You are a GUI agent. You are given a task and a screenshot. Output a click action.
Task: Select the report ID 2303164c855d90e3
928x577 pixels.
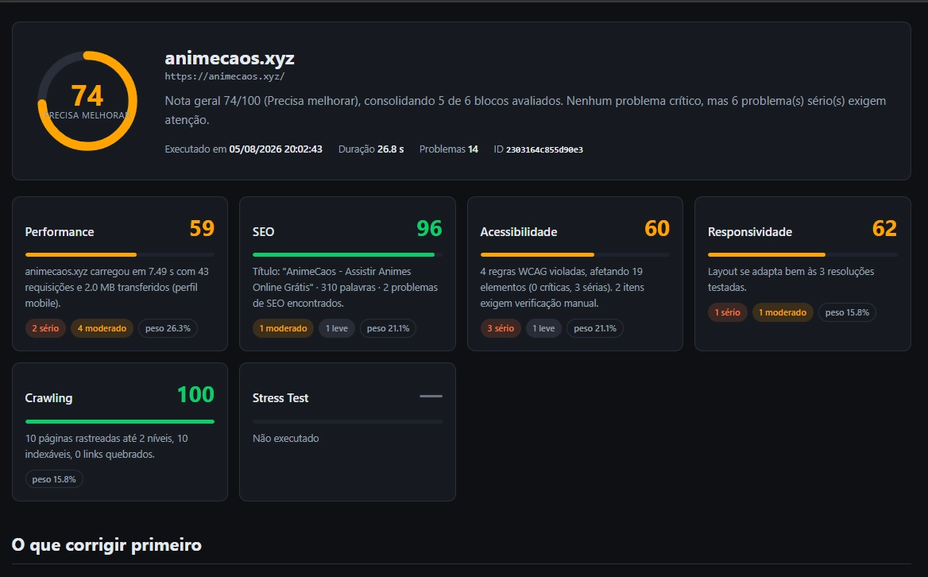coord(544,149)
